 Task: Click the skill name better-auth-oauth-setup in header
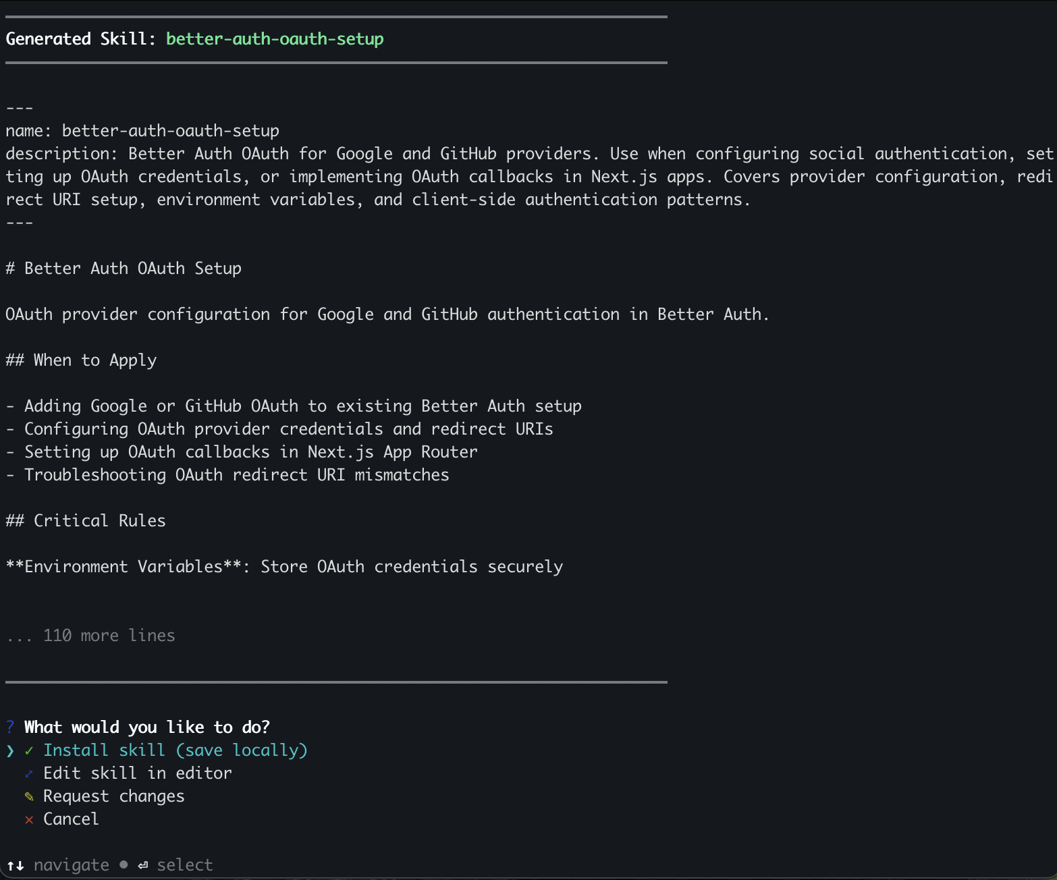(275, 39)
